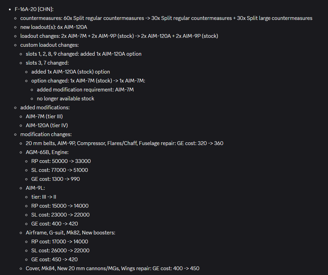The image size is (328, 275).
Task: Click the new loadout(s) 6x AIM-120A line
Action: (x=54, y=27)
